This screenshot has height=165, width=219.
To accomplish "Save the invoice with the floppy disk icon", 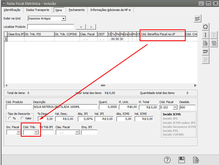I will click(182, 160).
